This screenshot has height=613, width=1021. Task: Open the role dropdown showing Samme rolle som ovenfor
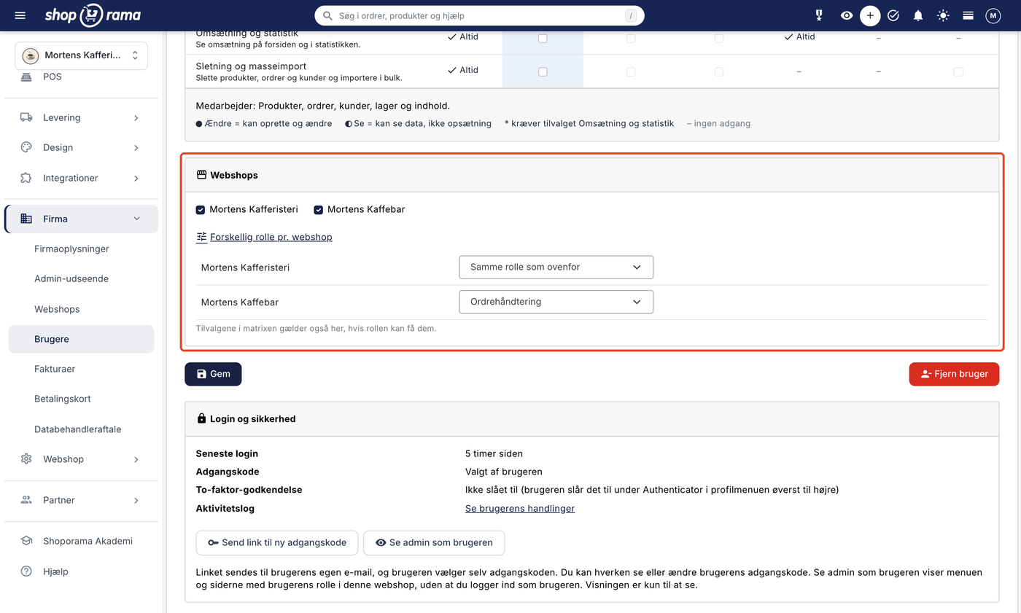point(556,268)
